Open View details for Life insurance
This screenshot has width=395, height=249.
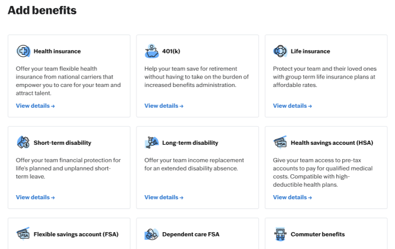[292, 106]
